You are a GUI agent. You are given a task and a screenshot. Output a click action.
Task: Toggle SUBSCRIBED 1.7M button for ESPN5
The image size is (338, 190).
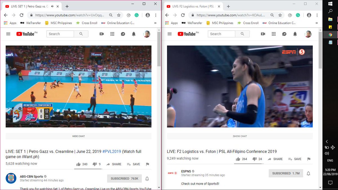click(286, 173)
